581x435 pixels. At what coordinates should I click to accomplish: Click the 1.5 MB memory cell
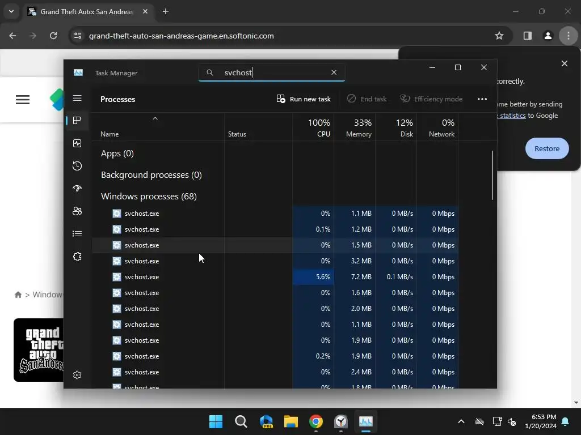coord(355,245)
